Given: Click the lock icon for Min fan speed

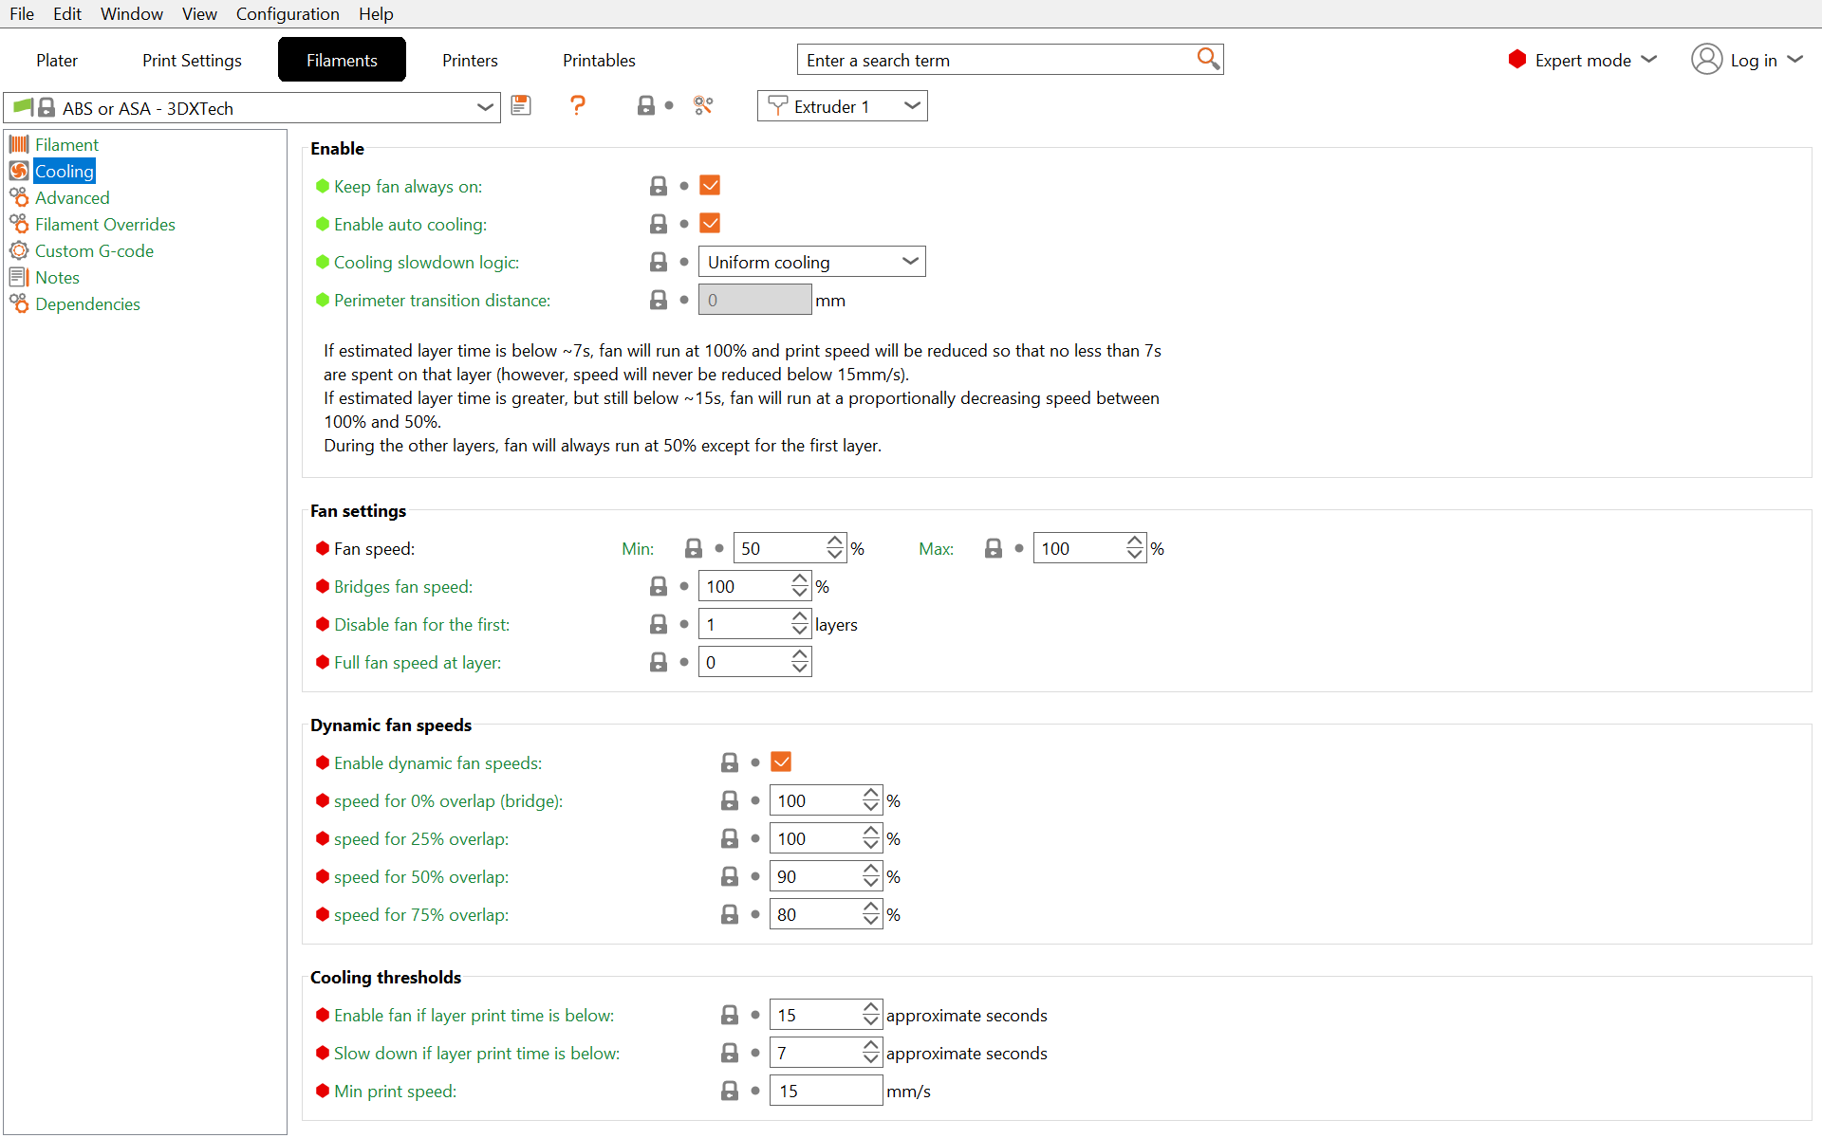Looking at the screenshot, I should (694, 548).
